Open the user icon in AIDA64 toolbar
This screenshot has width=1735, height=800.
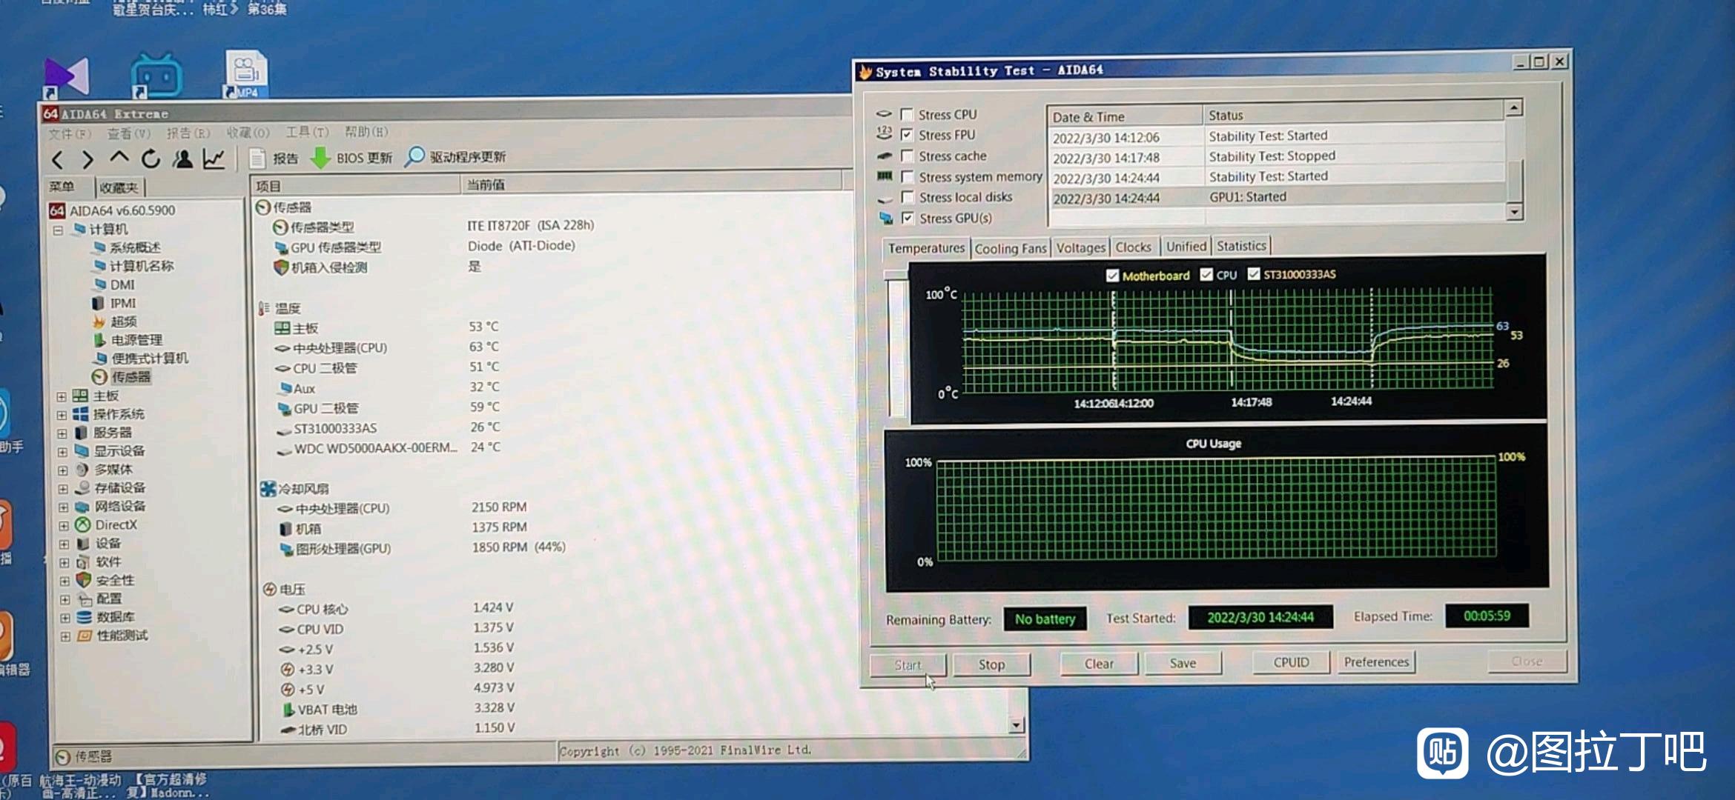pos(182,158)
